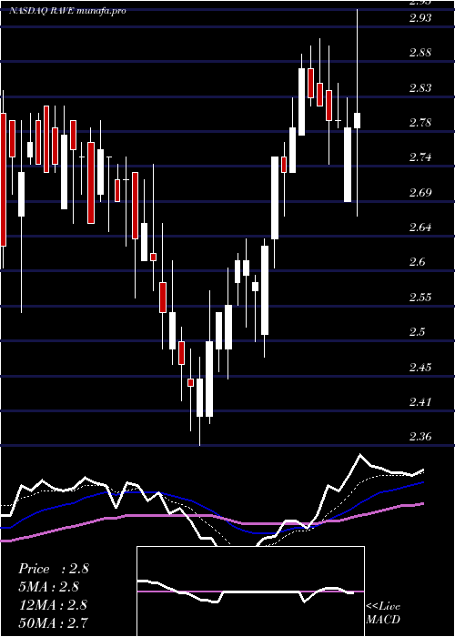
Task: Click the 2.6 price axis label
Action: (x=418, y=262)
